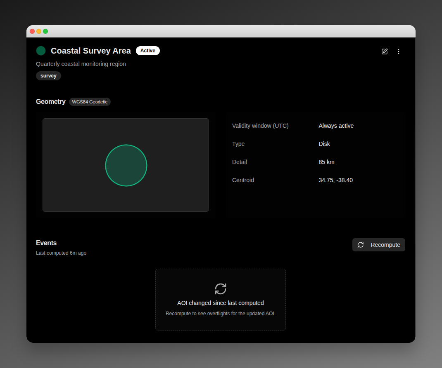Click the WGS84 Geodetic badge
This screenshot has width=442, height=368.
[90, 102]
